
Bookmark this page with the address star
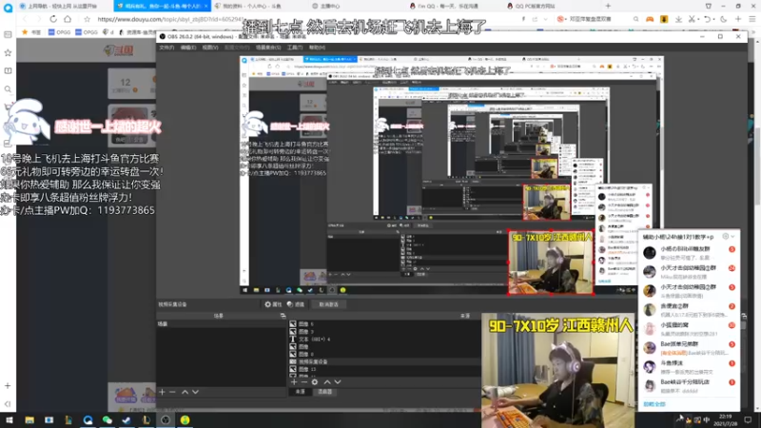(87, 19)
